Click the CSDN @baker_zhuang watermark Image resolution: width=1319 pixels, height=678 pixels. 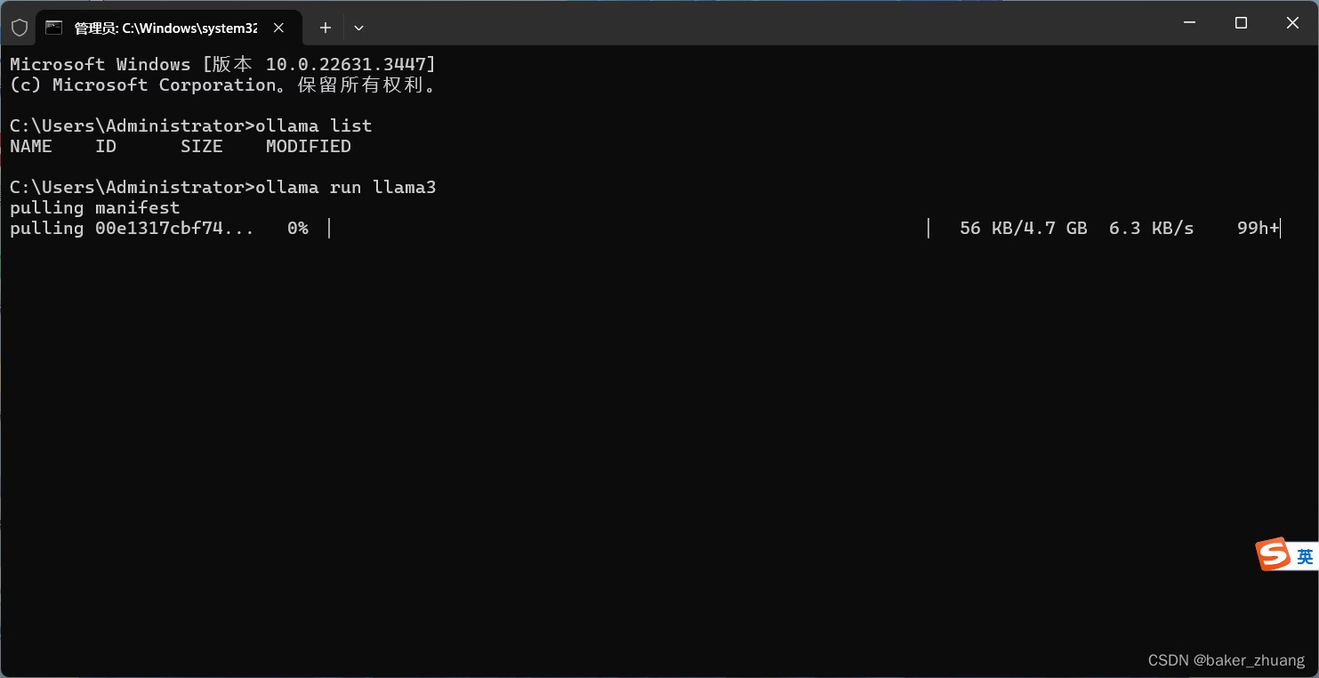click(x=1226, y=660)
